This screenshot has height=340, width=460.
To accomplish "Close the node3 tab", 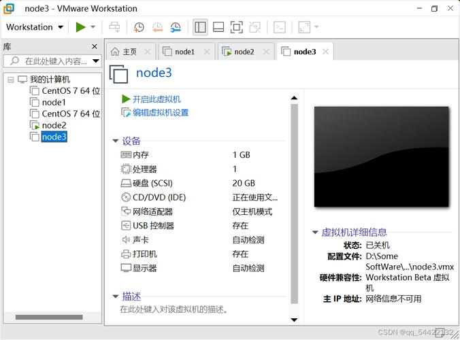I will 325,52.
